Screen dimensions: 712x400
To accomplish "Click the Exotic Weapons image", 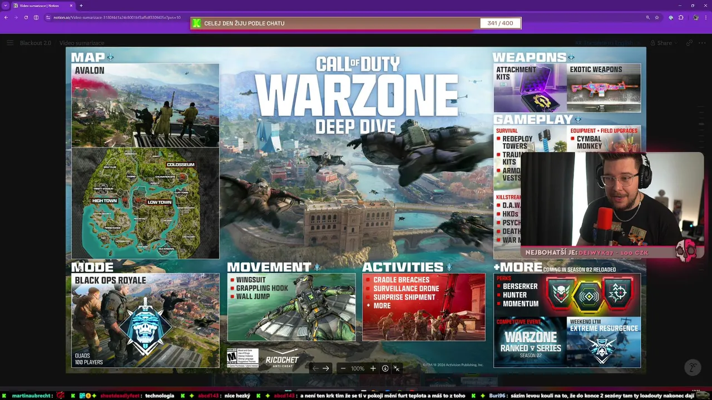I will (604, 88).
